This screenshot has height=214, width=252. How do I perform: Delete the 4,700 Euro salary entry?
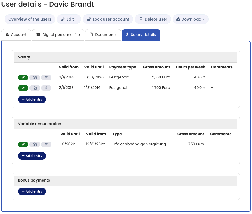(x=46, y=88)
